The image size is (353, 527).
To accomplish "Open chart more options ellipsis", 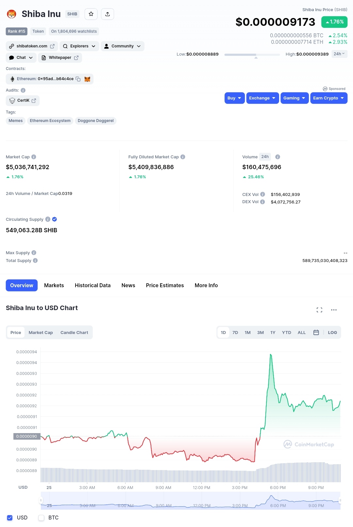I will pos(334,310).
